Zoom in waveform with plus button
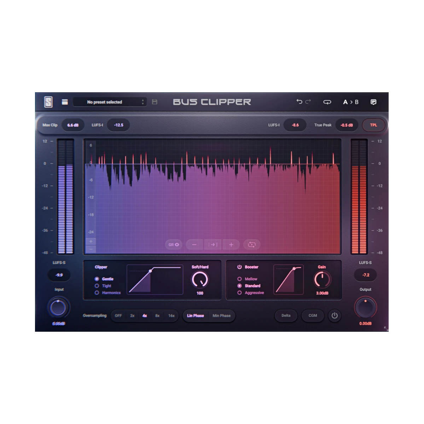Screen dimensions: 424x424 point(231,244)
